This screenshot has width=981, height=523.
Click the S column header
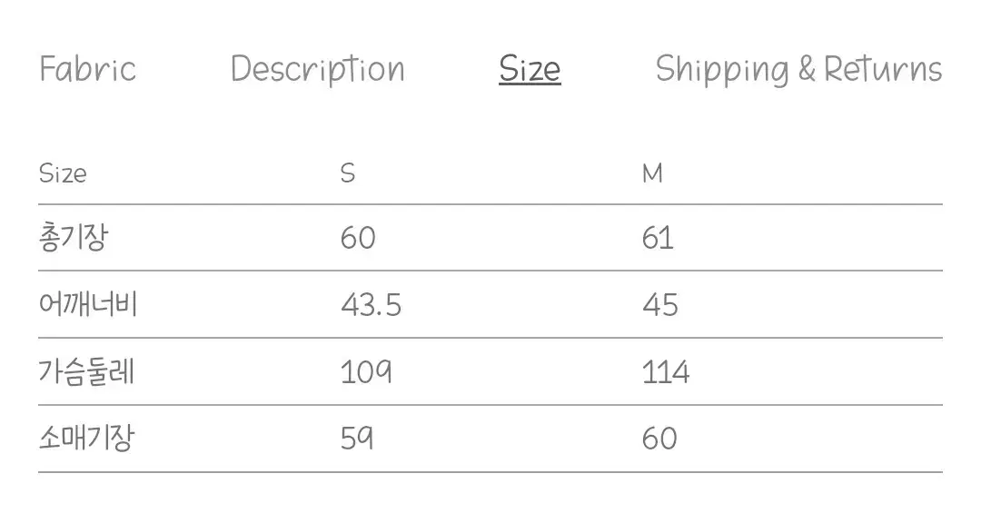coord(348,173)
